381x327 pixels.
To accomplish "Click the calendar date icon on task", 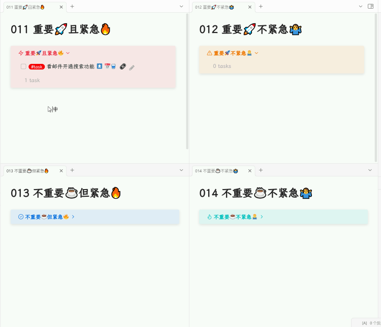I will pos(107,66).
